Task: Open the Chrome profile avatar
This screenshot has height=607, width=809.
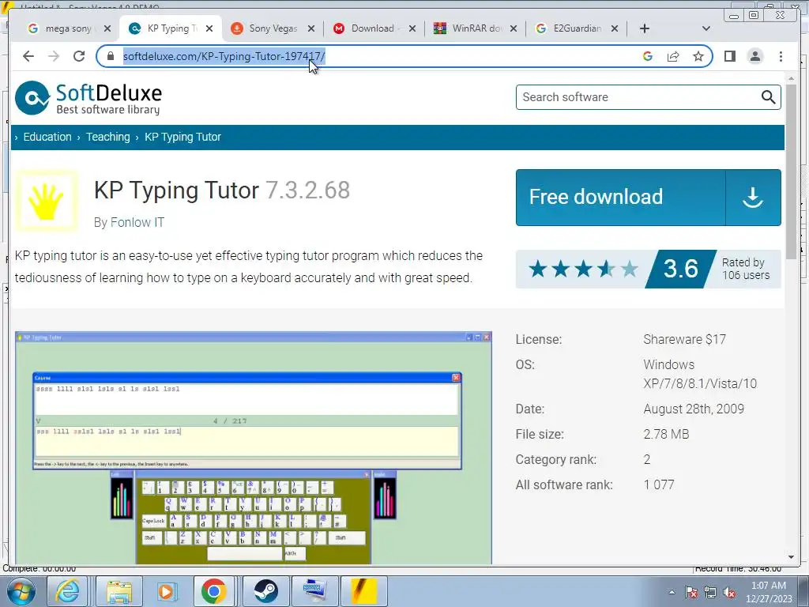Action: tap(754, 56)
